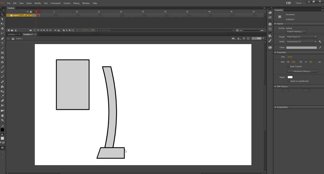Open the Script ActionScript 3.0 dropdown
324x174 pixels.
tap(301, 42)
